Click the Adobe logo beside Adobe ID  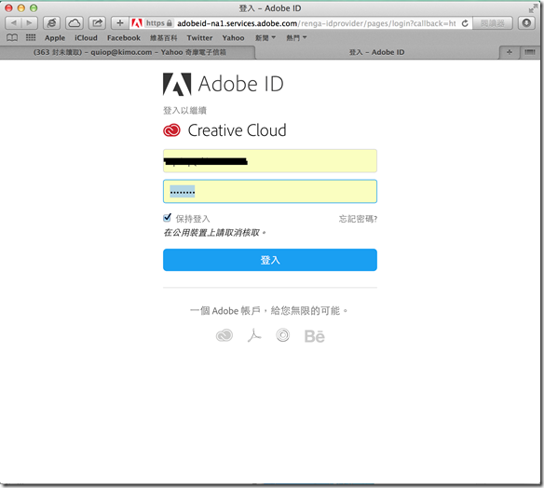177,84
